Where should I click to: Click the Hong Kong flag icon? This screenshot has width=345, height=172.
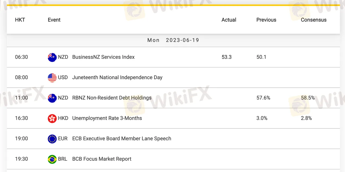click(x=52, y=118)
